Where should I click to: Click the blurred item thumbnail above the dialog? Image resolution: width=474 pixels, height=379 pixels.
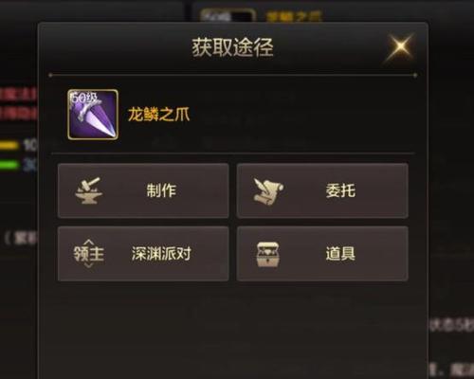(227, 15)
